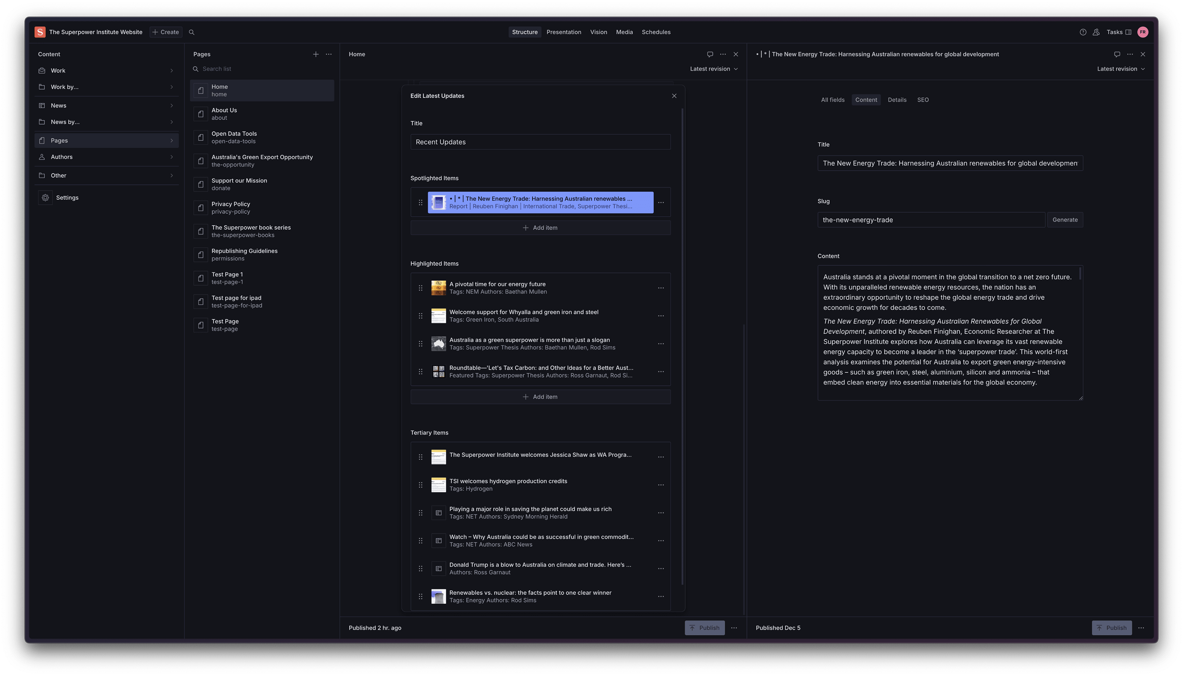
Task: Open comments icon in New Energy Trade pane
Action: (1117, 54)
